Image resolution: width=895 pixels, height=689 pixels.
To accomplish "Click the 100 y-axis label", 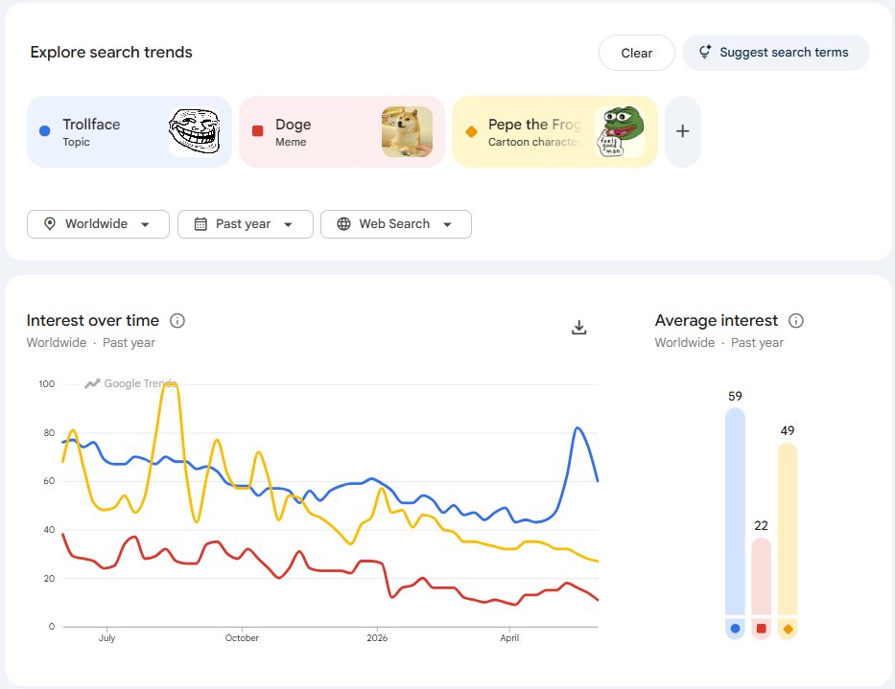I will pos(47,384).
